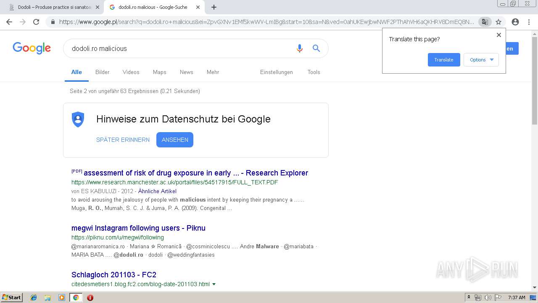Open the Chrome three-dot menu

point(529,22)
